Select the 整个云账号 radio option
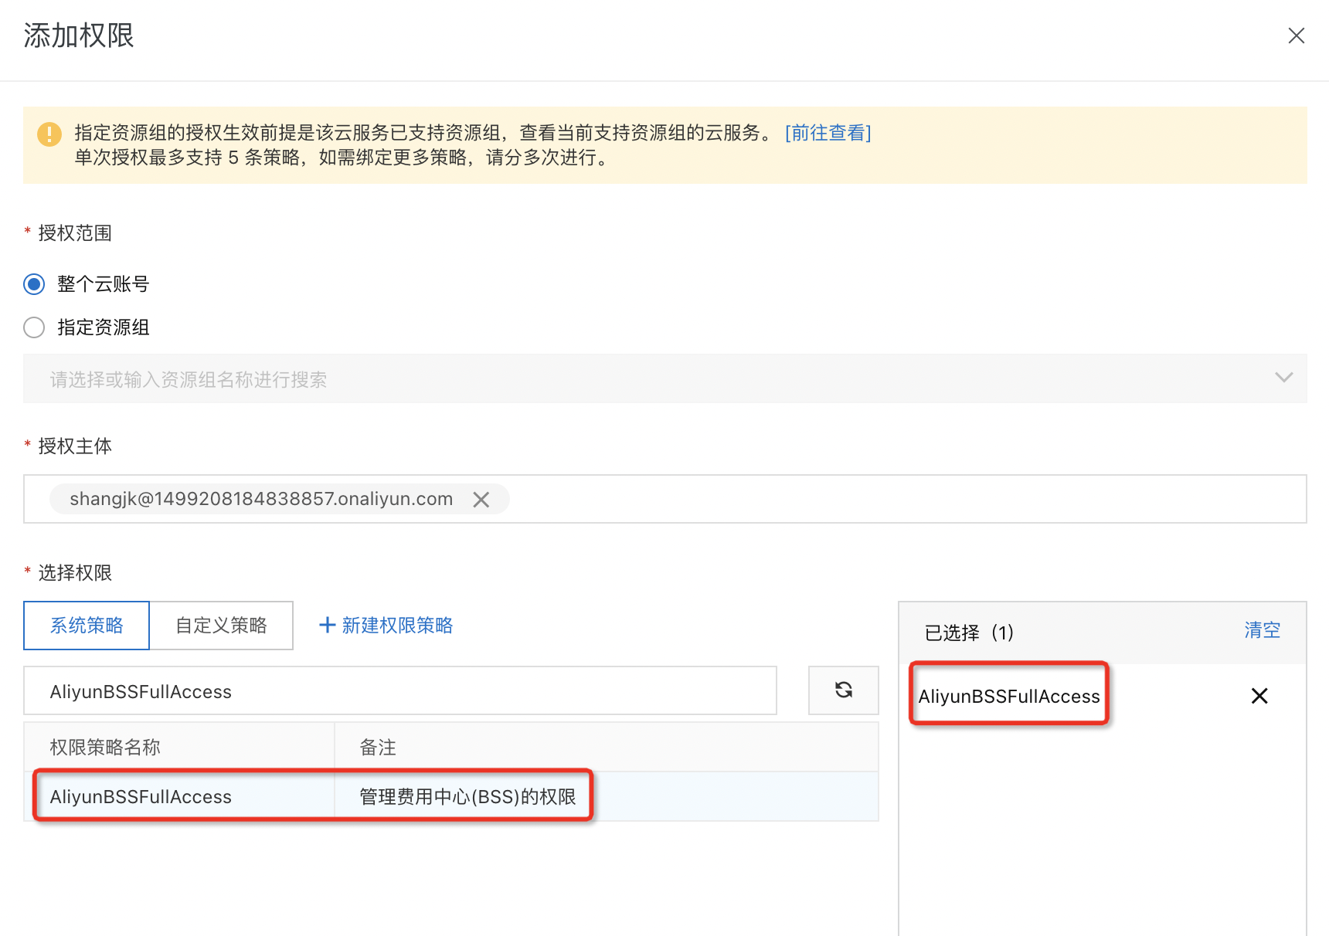This screenshot has height=936, width=1329. click(34, 284)
